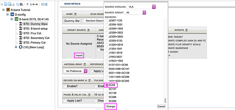The height and width of the screenshot is (110, 235).
Task: Select radio button for J1642-0621
Action: tap(107, 57)
